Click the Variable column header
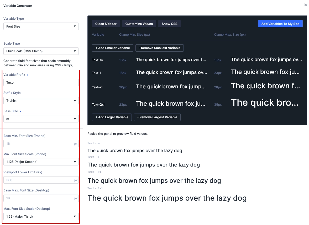The width and height of the screenshot is (309, 225). 98,35
